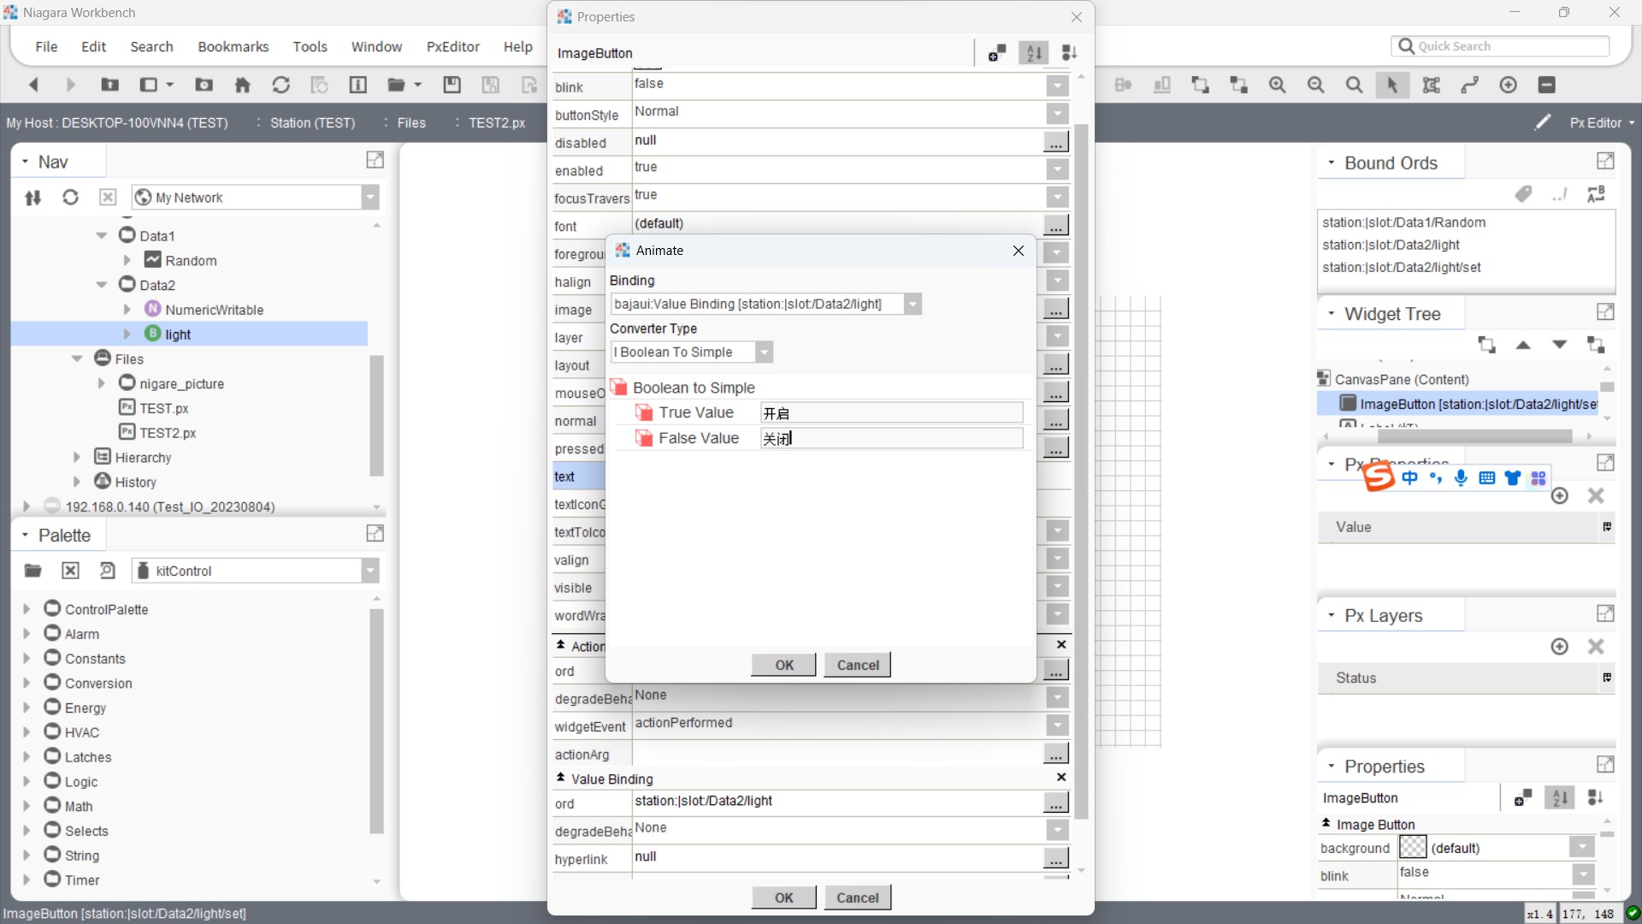
Task: Click the Refresh toolbar icon
Action: [x=281, y=85]
